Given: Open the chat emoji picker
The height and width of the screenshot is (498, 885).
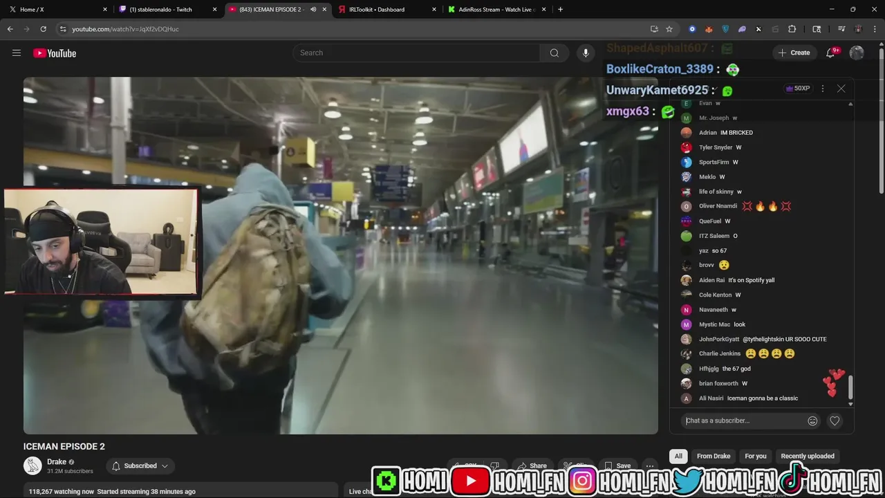Looking at the screenshot, I should click(812, 421).
